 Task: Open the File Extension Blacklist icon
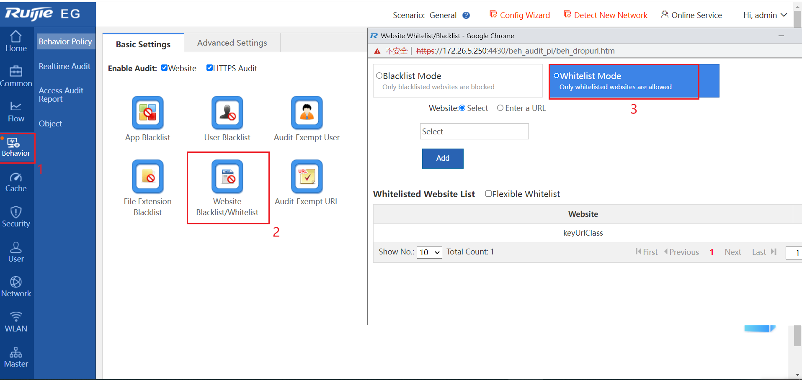point(147,177)
